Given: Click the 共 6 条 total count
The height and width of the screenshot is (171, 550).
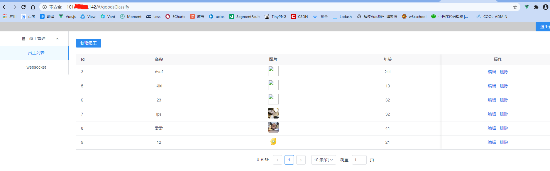Looking at the screenshot, I should (x=262, y=160).
